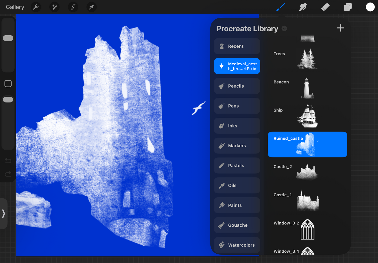Click the brush size slider handle
Image resolution: width=378 pixels, height=263 pixels.
pos(8,38)
